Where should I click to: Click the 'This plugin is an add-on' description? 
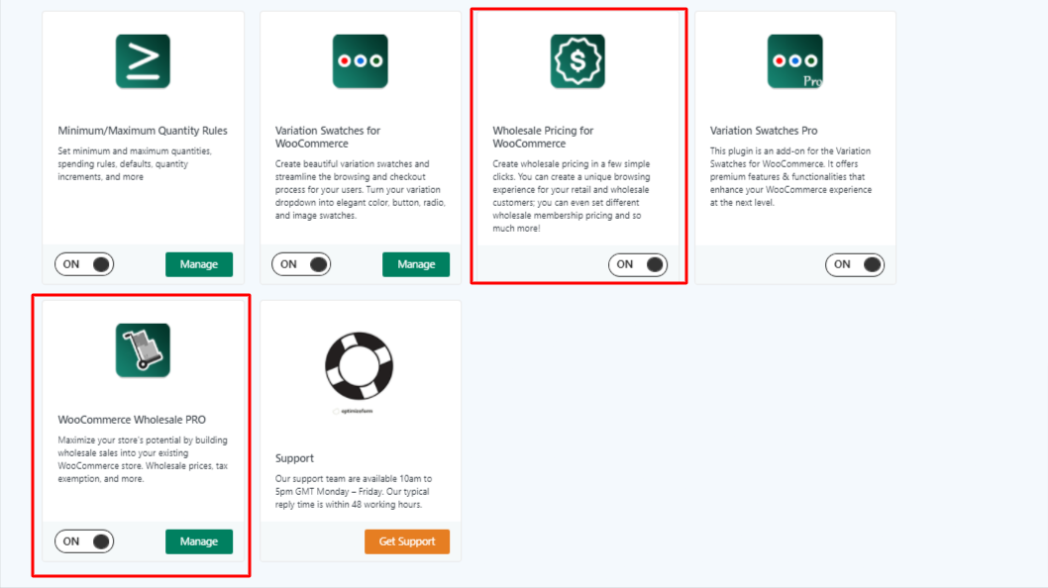(790, 176)
